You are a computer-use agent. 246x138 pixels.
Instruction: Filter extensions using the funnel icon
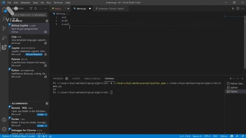(31, 8)
